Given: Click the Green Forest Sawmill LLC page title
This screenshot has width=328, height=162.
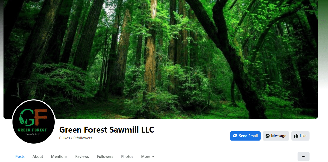Looking at the screenshot, I should coord(107,130).
